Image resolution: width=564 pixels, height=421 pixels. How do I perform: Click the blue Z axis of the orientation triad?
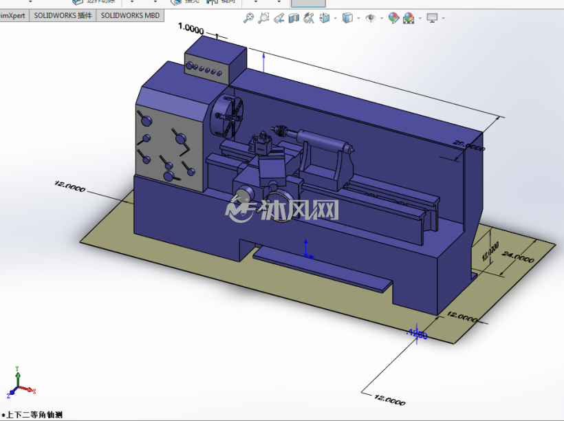[12, 393]
